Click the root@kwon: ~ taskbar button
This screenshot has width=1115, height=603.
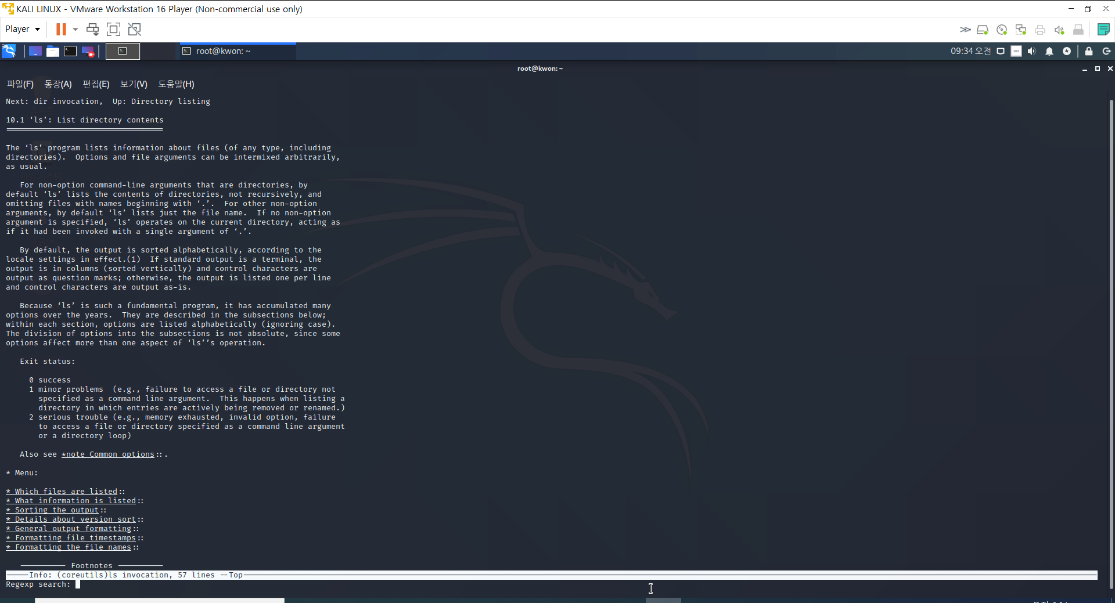[x=238, y=51]
